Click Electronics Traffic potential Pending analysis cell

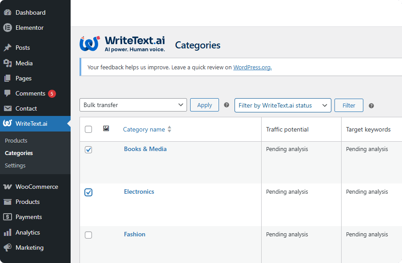coord(287,192)
